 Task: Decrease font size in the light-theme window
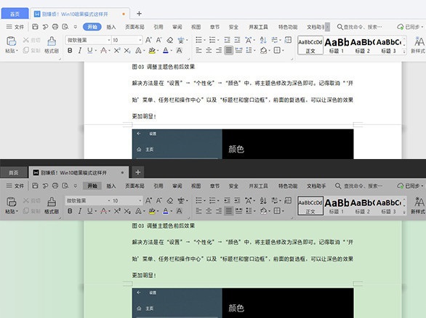tap(159, 40)
